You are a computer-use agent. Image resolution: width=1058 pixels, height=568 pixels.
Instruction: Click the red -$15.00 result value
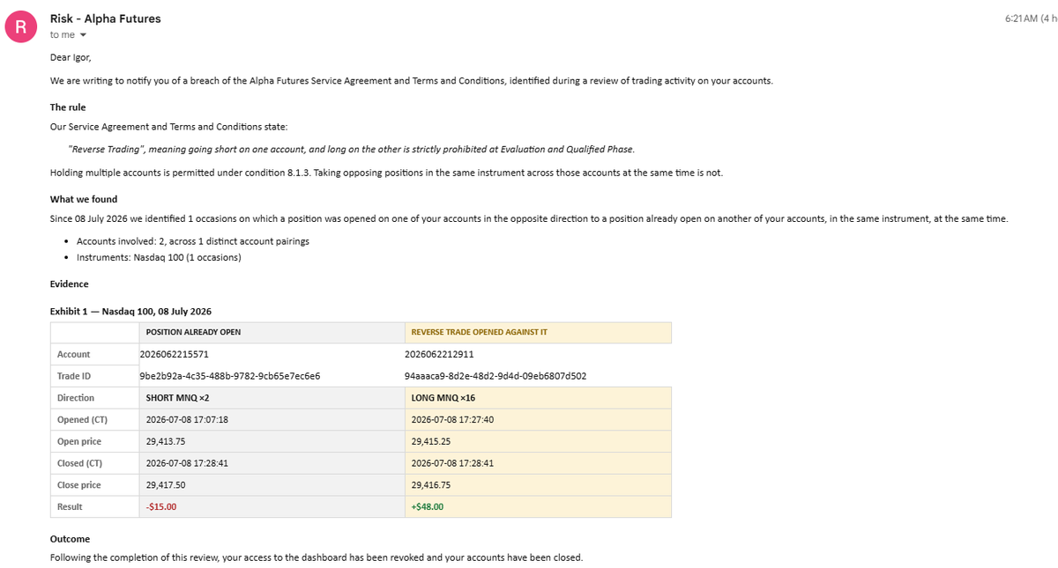click(161, 507)
